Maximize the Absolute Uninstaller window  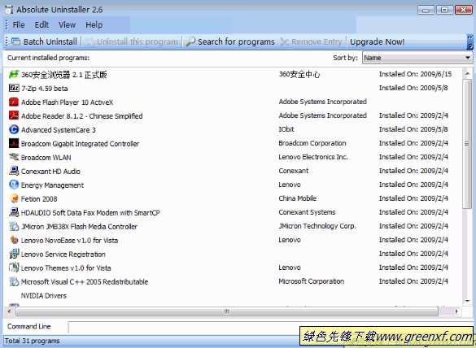pos(444,10)
